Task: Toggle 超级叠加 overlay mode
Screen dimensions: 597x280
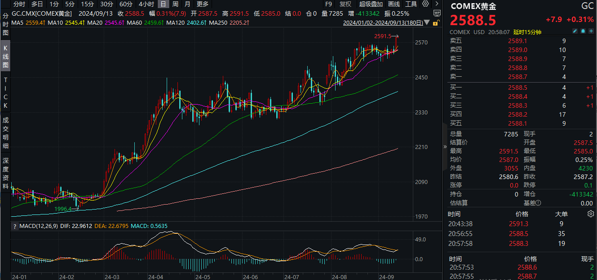Action: (371, 4)
